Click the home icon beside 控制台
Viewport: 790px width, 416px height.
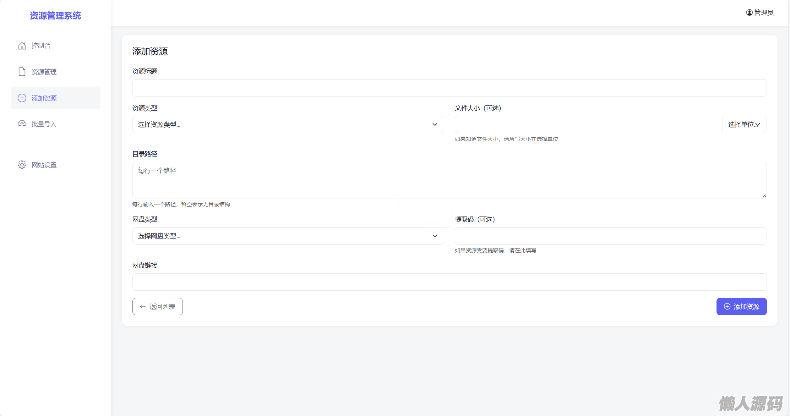tap(22, 46)
